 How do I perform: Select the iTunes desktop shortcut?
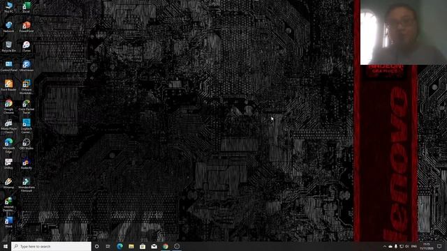pyautogui.click(x=27, y=47)
